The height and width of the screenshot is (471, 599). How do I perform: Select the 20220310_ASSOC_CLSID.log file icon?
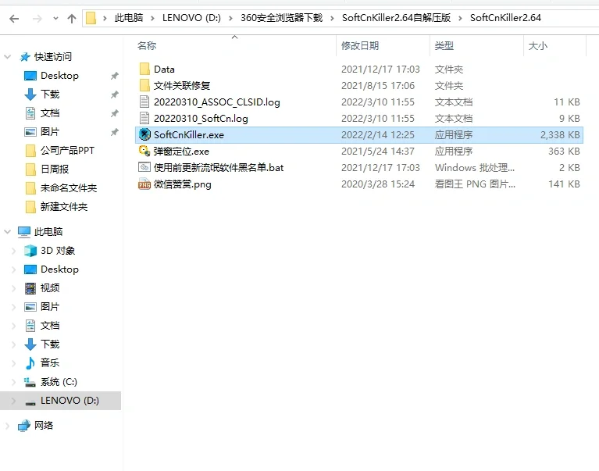coord(144,102)
